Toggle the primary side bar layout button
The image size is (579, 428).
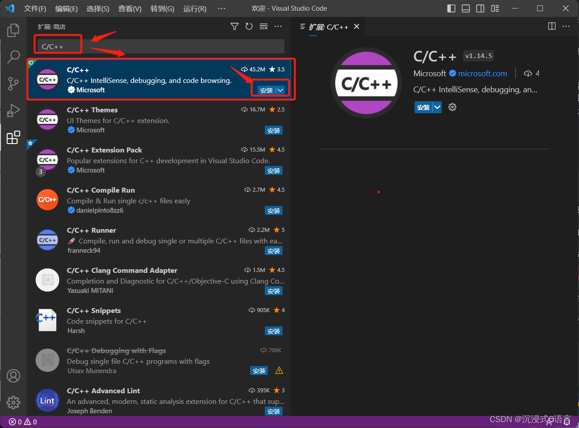pos(451,8)
